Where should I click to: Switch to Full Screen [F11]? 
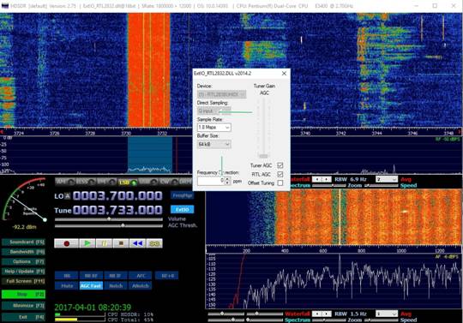point(24,281)
